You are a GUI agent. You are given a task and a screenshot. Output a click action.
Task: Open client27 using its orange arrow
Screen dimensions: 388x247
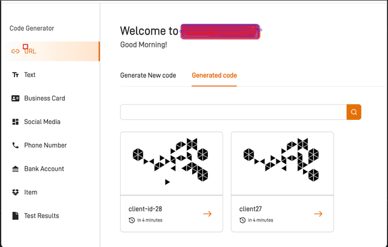pos(318,214)
